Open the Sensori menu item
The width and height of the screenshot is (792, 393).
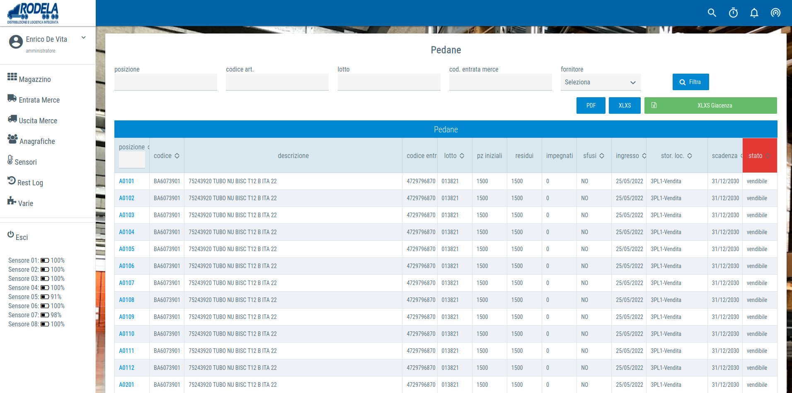[26, 162]
